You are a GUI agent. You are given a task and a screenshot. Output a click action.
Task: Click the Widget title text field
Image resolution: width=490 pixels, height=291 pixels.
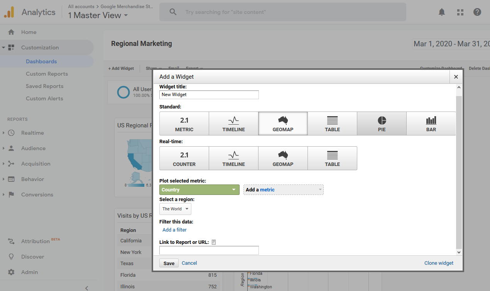pos(209,95)
